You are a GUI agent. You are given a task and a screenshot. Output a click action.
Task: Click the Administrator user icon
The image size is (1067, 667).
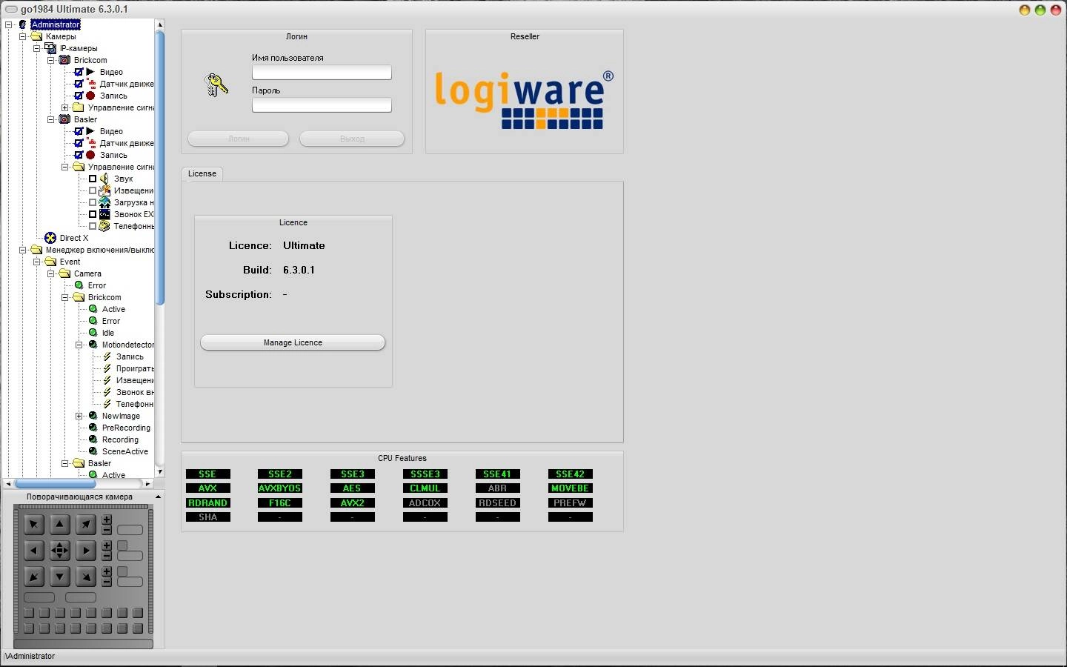pos(23,24)
